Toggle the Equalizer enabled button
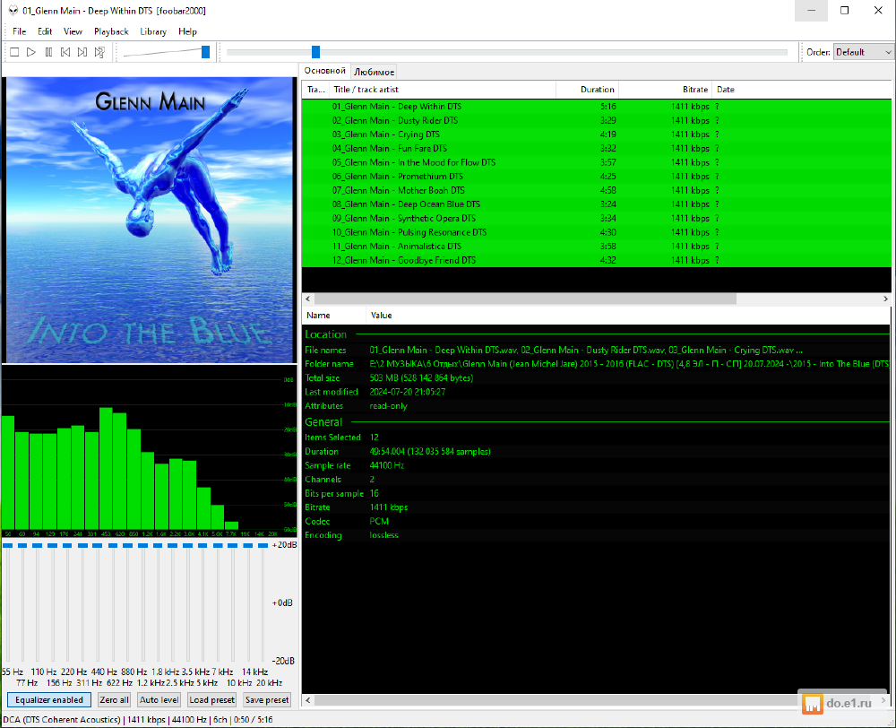Screen dimensions: 896x728 pos(48,700)
